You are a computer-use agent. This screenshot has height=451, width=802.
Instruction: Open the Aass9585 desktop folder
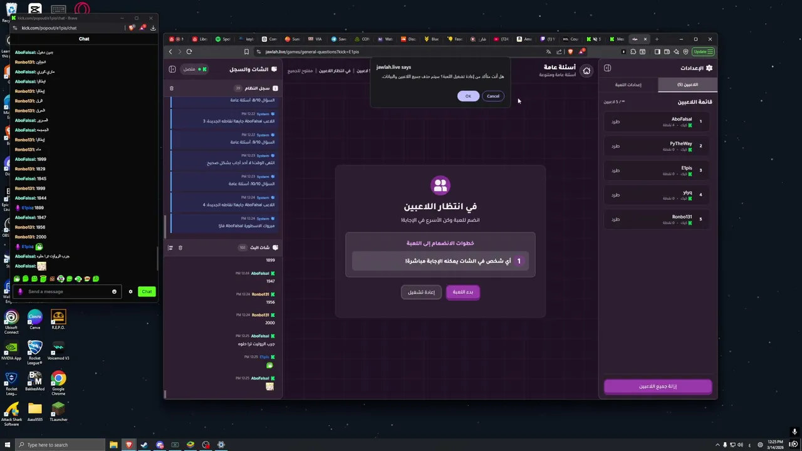34,412
